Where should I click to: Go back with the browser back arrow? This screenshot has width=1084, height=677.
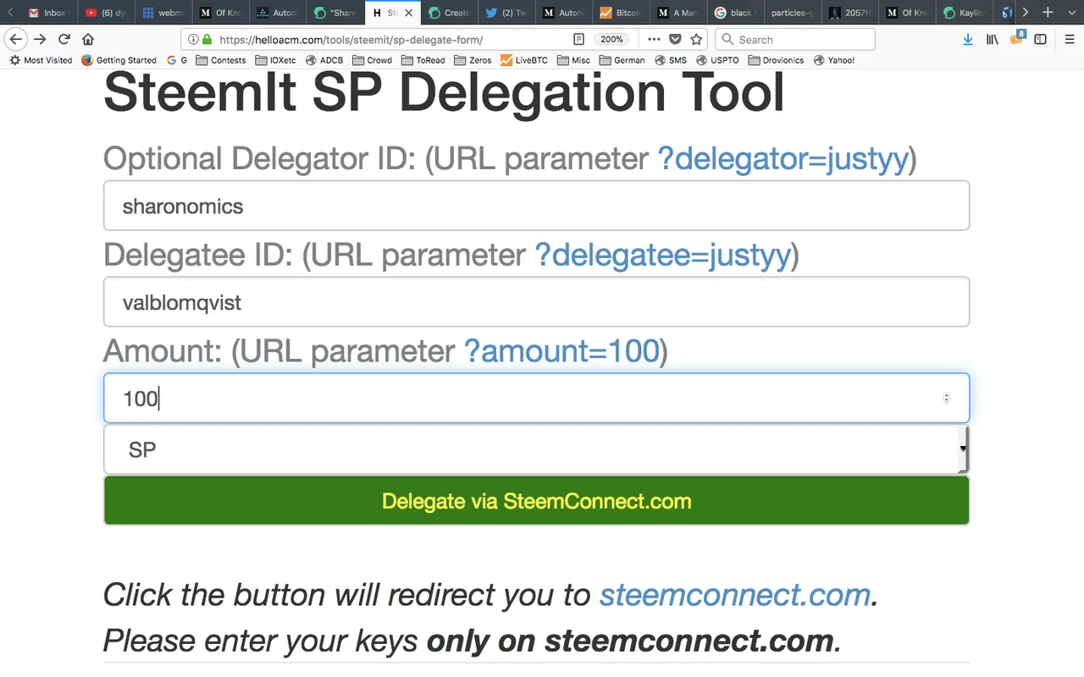tap(15, 39)
